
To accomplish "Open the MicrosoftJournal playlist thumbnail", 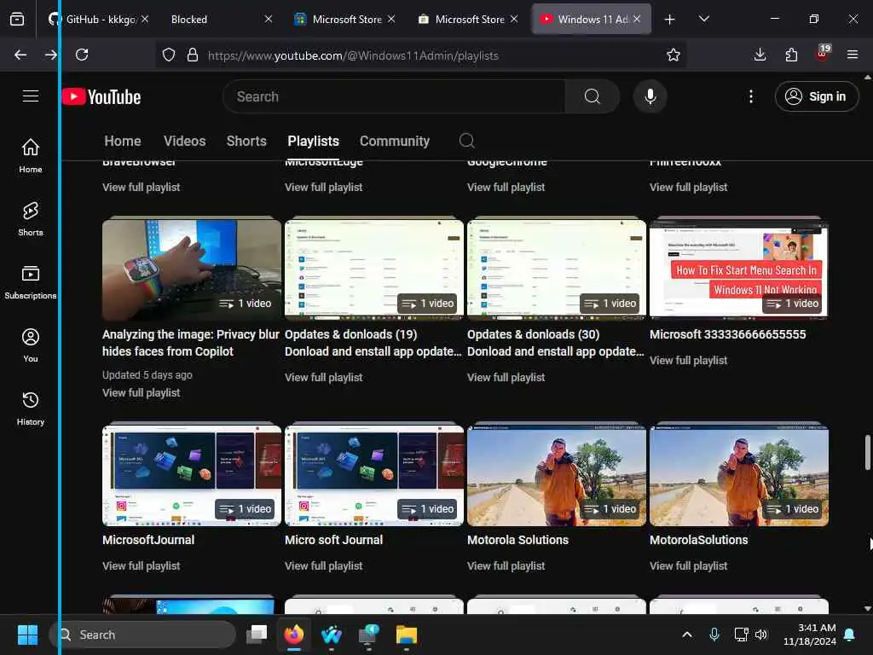I will pos(192,474).
